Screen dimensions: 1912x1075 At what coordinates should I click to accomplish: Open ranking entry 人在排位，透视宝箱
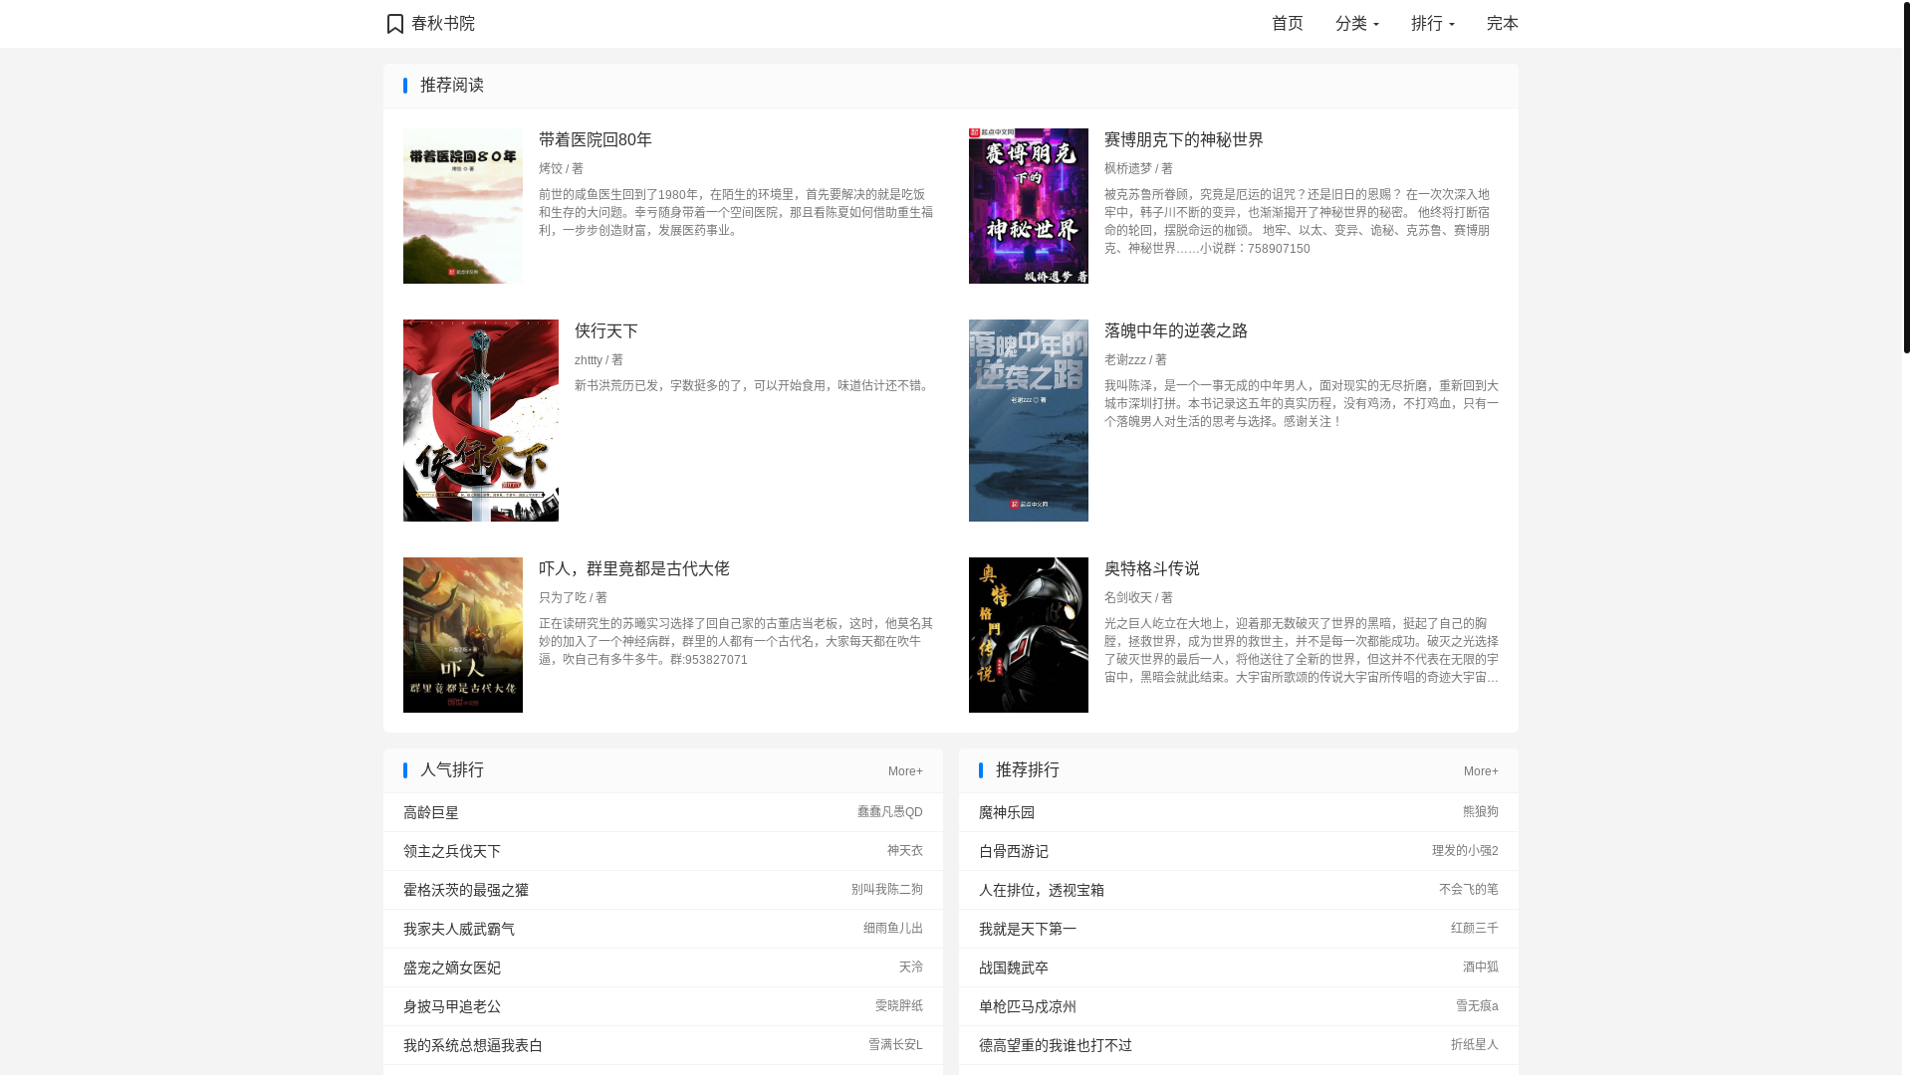pos(1042,891)
